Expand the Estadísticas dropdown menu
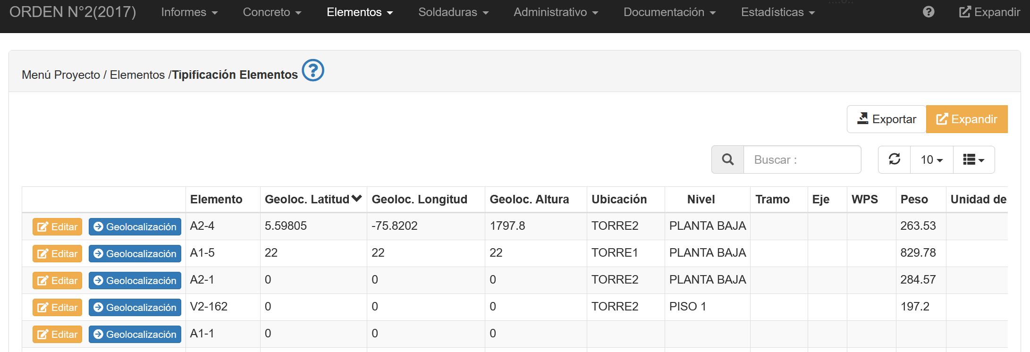This screenshot has height=352, width=1030. click(777, 12)
